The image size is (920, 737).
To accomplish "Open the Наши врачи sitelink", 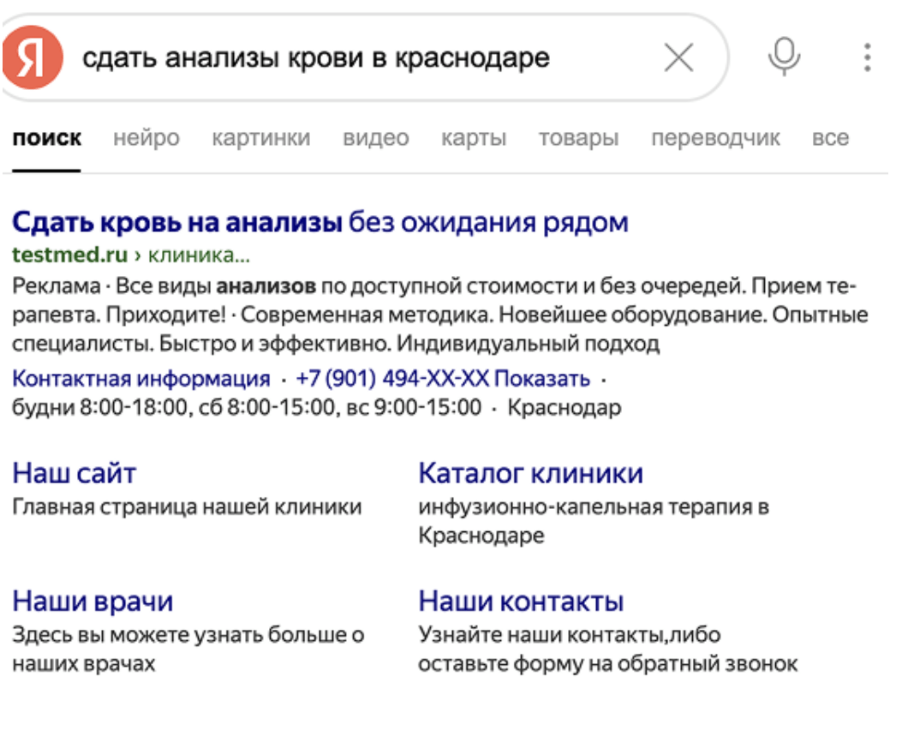I will 93,602.
